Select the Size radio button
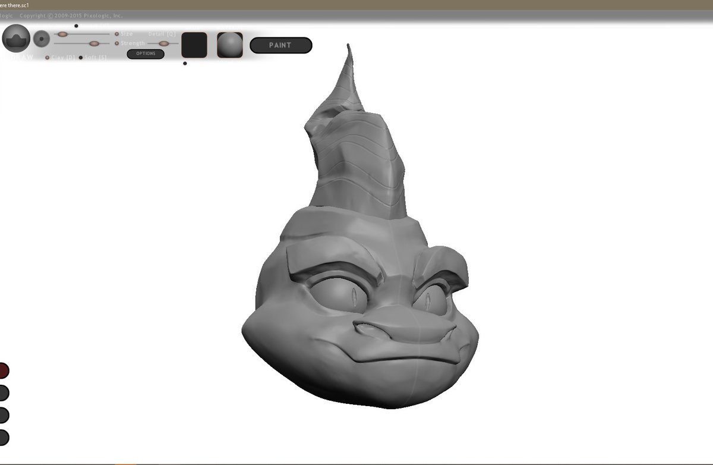The width and height of the screenshot is (713, 465). point(116,33)
